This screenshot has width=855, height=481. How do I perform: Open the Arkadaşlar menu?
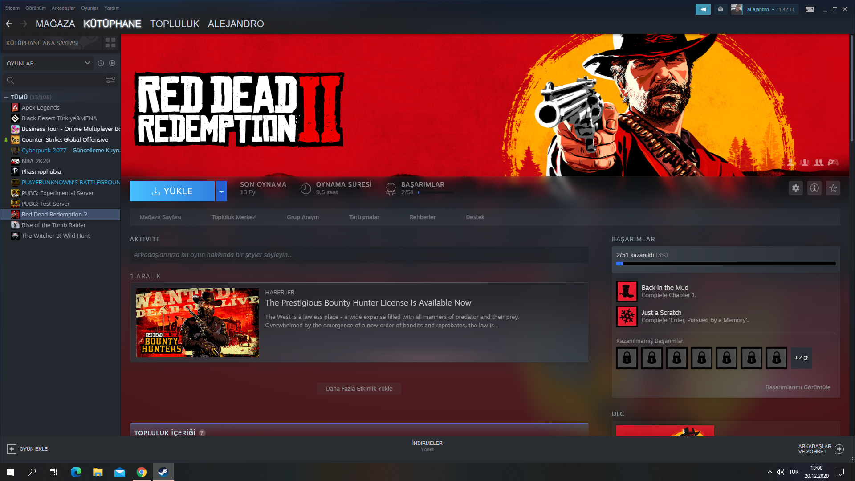coord(63,8)
